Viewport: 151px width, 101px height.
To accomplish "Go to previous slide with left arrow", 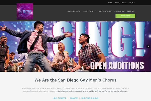I will click(3, 46).
